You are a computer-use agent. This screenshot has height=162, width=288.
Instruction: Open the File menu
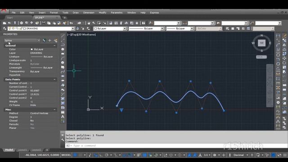point(13,13)
